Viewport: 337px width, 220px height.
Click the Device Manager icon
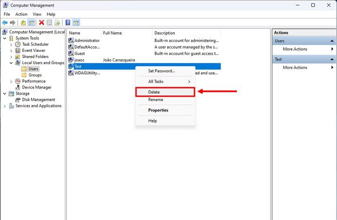(x=18, y=87)
